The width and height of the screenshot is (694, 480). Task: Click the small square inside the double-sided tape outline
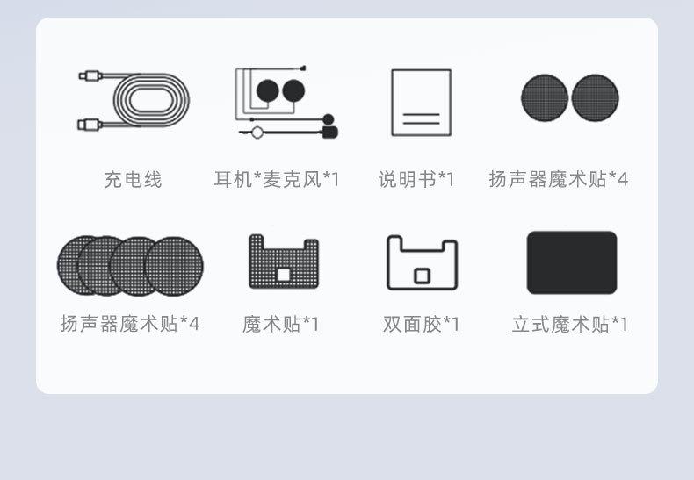point(422,276)
